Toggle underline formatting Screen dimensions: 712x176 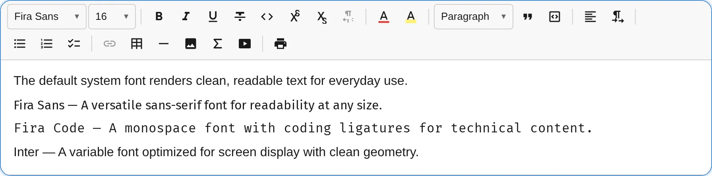(213, 17)
